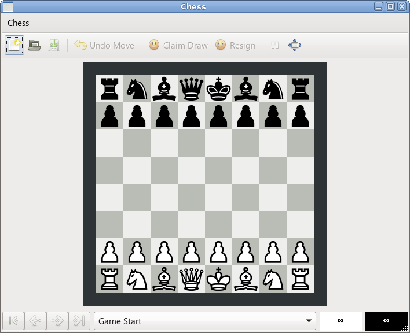Click the black knight on b8
The height and width of the screenshot is (333, 410).
[137, 88]
